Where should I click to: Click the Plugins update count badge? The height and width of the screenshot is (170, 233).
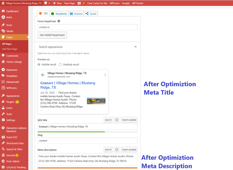(x=17, y=102)
